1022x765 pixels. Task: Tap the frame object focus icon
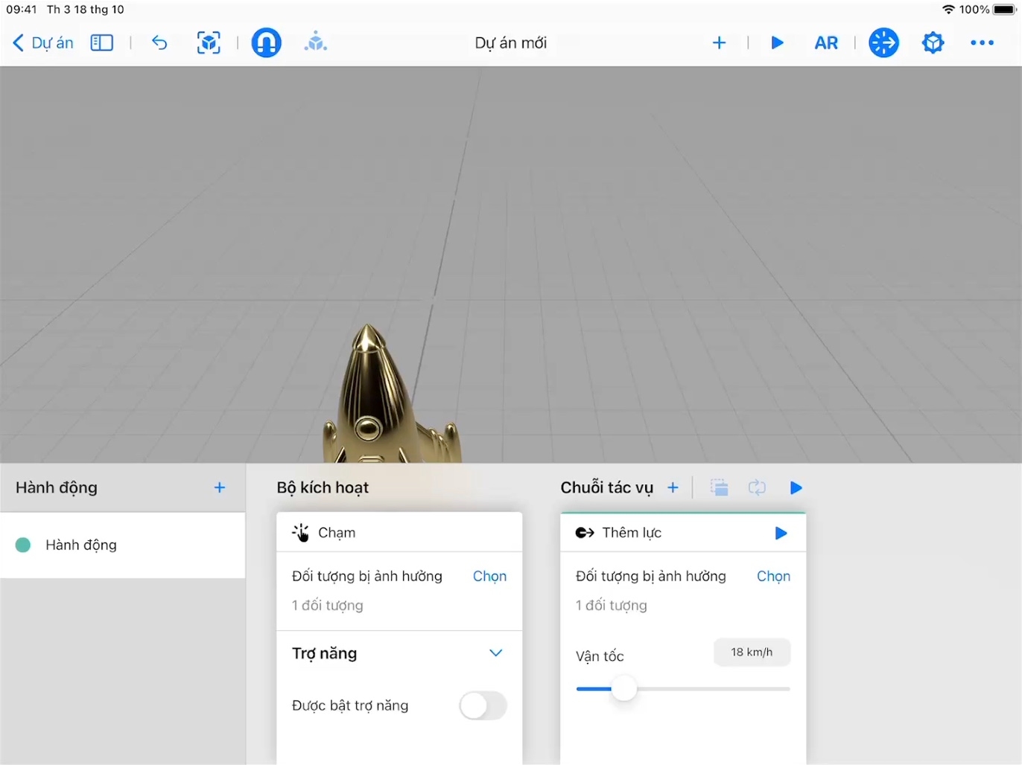[209, 43]
